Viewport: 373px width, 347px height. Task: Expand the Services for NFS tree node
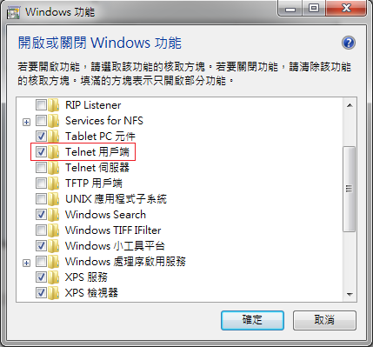pyautogui.click(x=26, y=122)
